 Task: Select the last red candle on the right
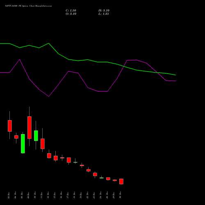(121, 181)
